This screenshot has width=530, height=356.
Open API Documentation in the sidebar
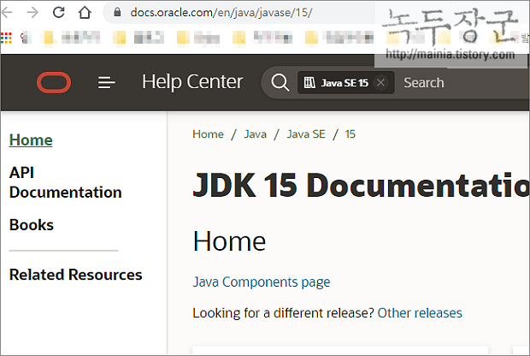pos(65,182)
